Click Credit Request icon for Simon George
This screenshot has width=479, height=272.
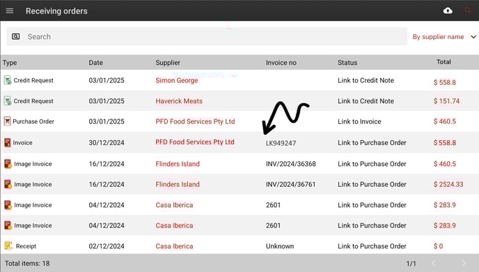[x=8, y=80]
